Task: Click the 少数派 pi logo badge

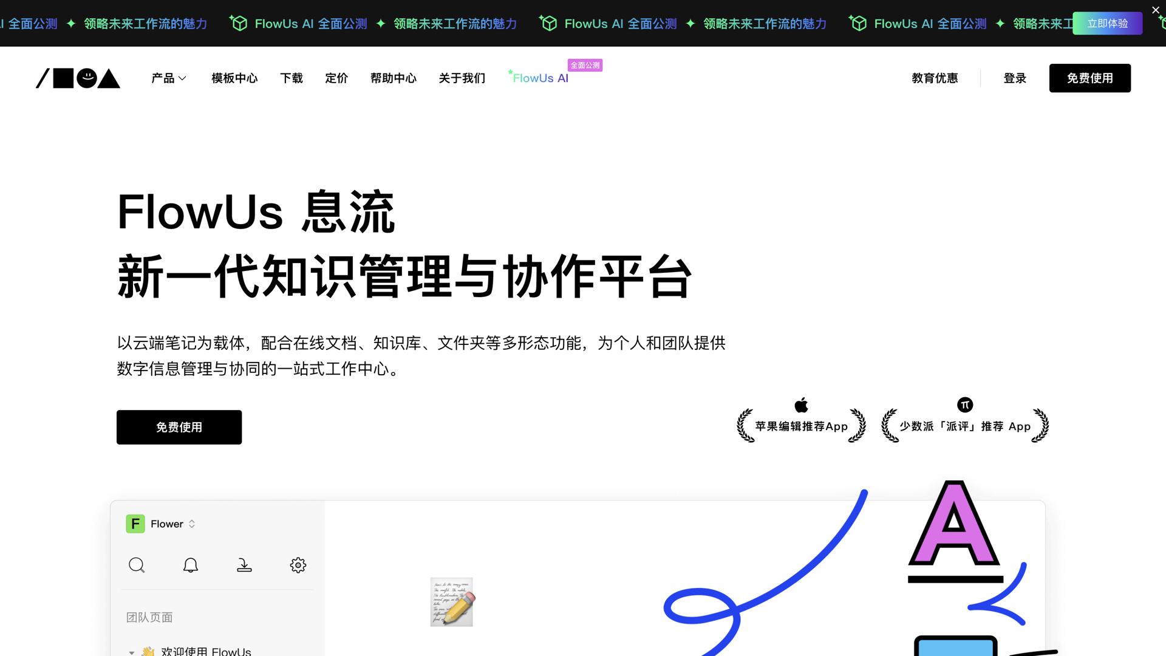Action: [965, 405]
